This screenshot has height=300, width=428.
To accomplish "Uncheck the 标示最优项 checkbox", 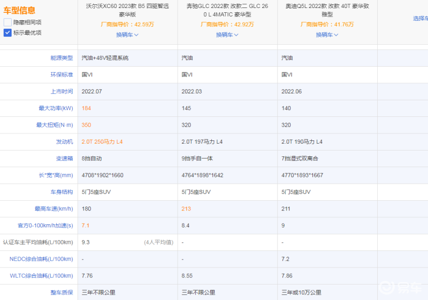I will (x=7, y=33).
